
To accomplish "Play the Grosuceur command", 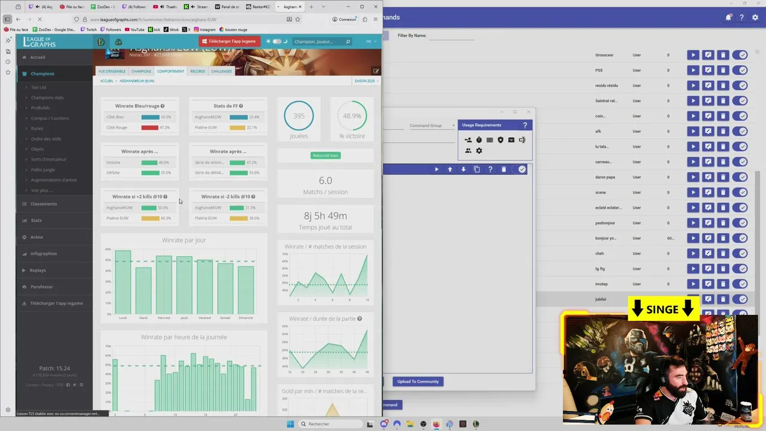I will [693, 55].
